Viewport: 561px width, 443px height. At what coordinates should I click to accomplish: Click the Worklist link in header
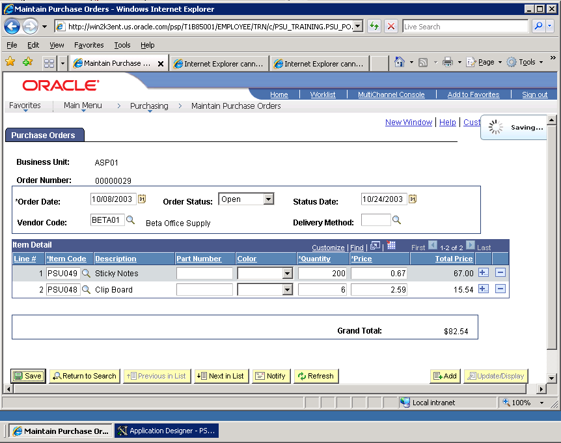pos(323,94)
